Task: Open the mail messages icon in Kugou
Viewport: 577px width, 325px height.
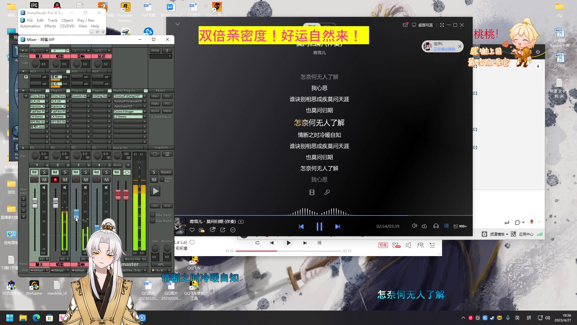Action: [405, 25]
